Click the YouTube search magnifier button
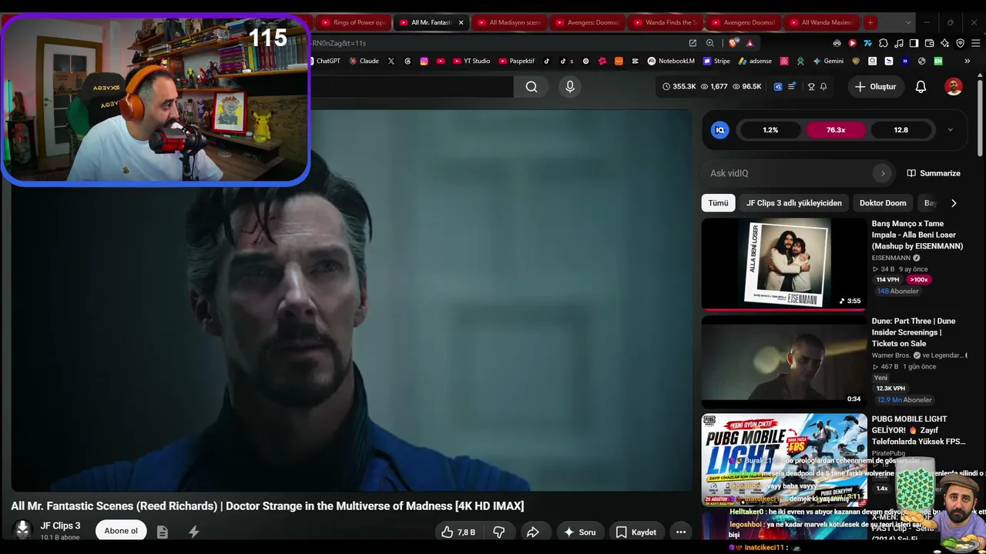The image size is (986, 554). pyautogui.click(x=532, y=87)
